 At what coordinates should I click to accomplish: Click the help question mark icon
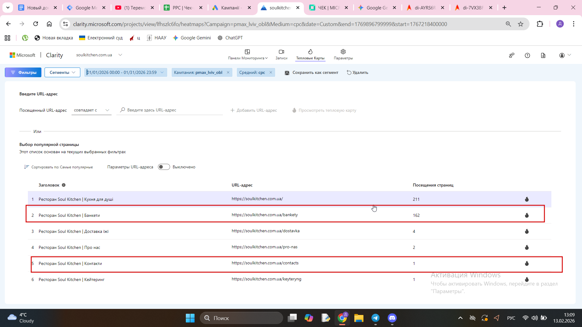point(527,55)
